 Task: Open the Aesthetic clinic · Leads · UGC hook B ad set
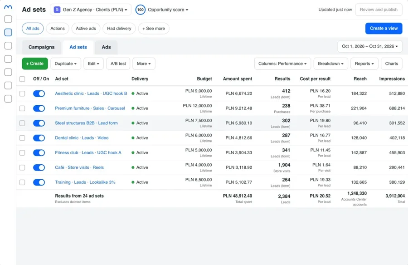tap(91, 93)
